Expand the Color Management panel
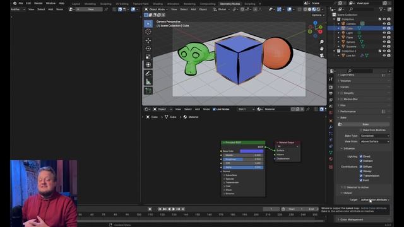 point(352,219)
